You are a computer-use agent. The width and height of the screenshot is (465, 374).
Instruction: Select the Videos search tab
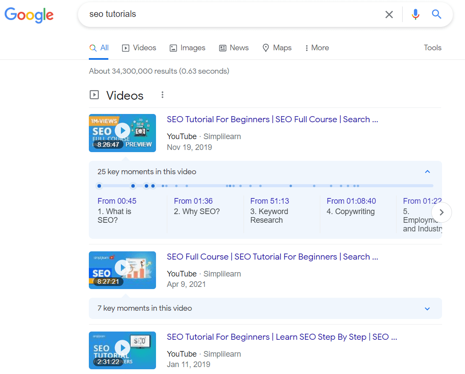139,48
